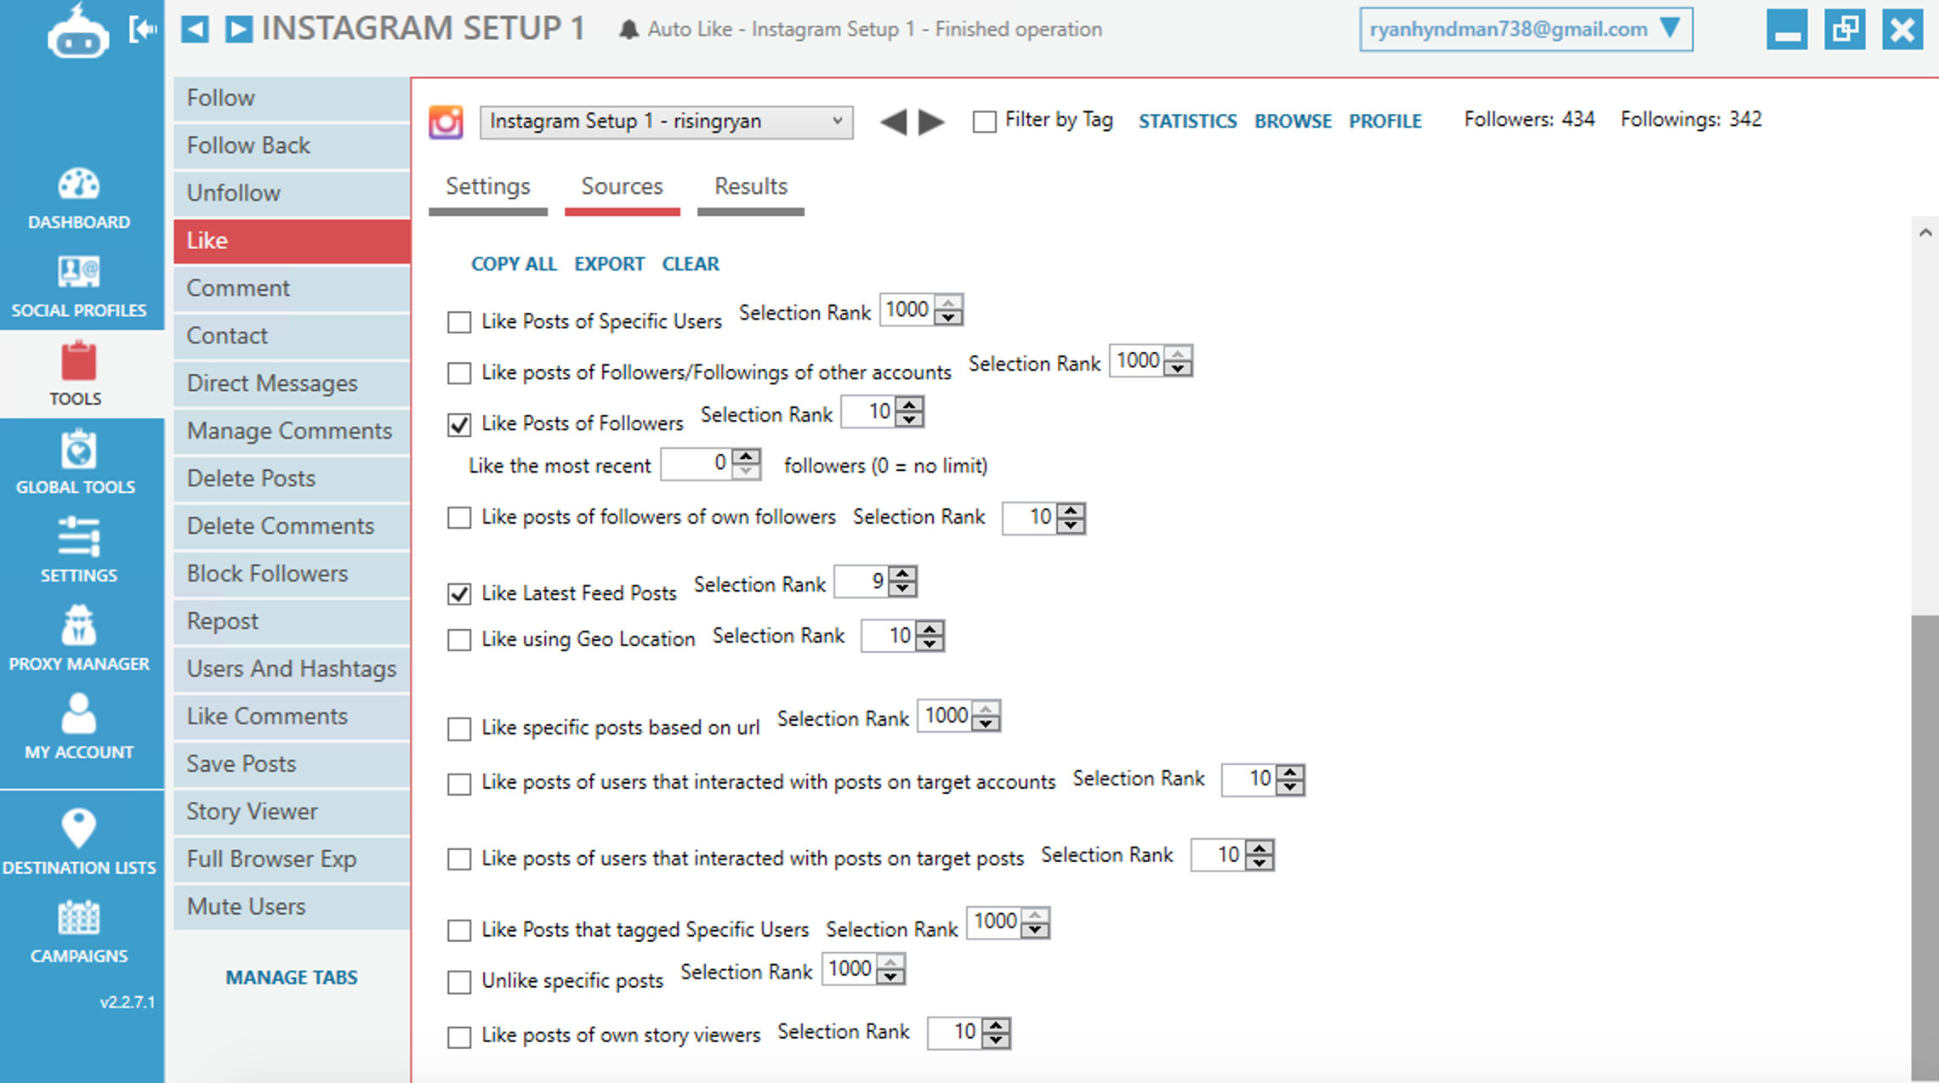Select Unfollow in tools menu
This screenshot has height=1083, width=1939.
292,193
